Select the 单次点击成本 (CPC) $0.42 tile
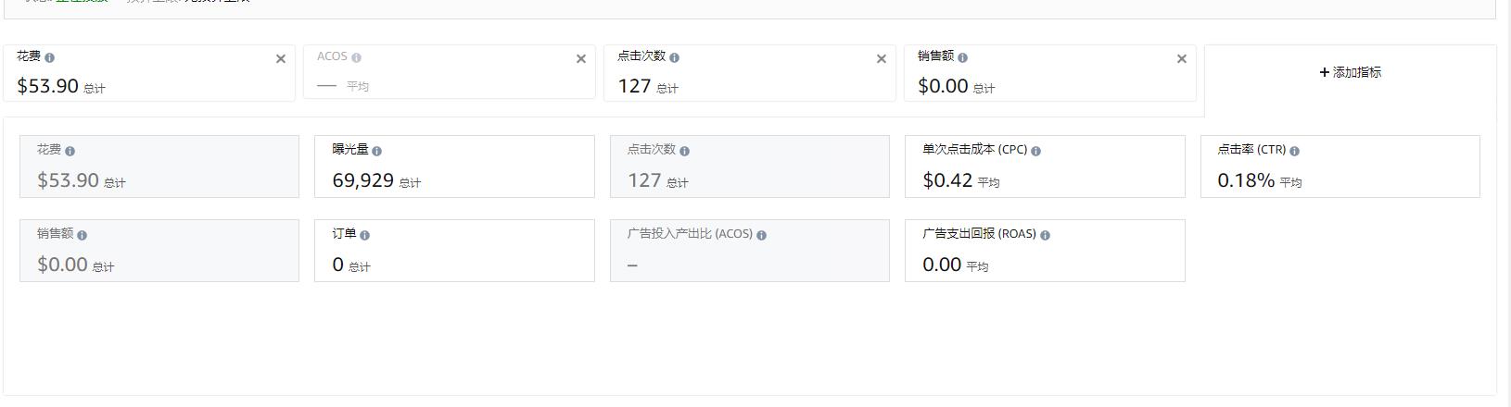Screen dimensions: 1511x407 pos(1045,166)
